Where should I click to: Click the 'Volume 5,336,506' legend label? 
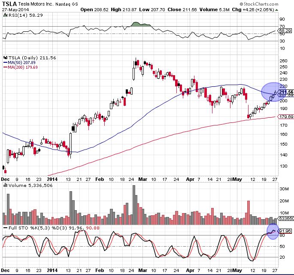click(x=30, y=186)
